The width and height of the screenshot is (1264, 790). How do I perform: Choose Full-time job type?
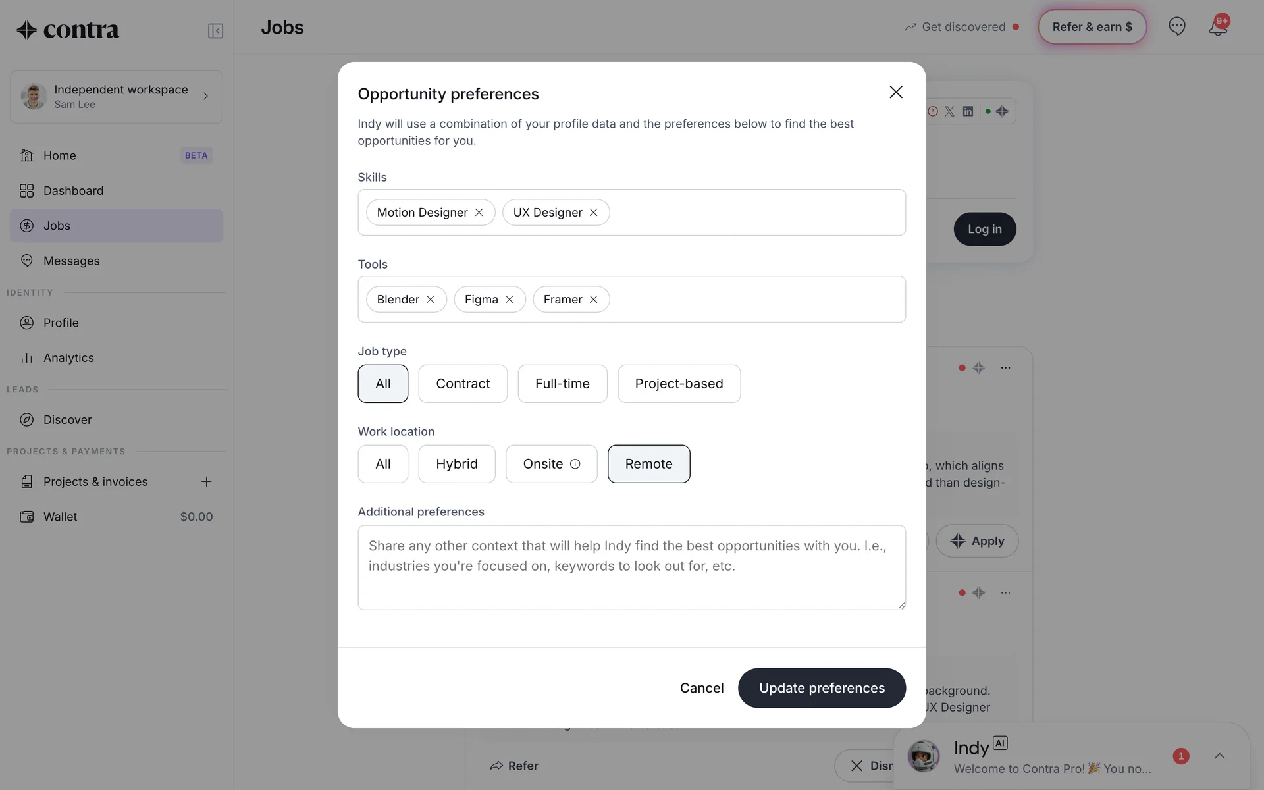tap(562, 384)
